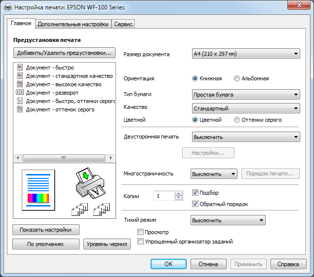Click the disabled Настройки... button
Viewport: 314px width, 277px height.
[208, 153]
